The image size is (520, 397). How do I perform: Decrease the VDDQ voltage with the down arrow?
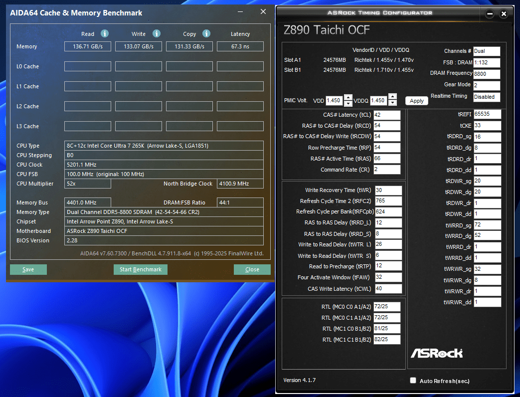click(x=393, y=102)
